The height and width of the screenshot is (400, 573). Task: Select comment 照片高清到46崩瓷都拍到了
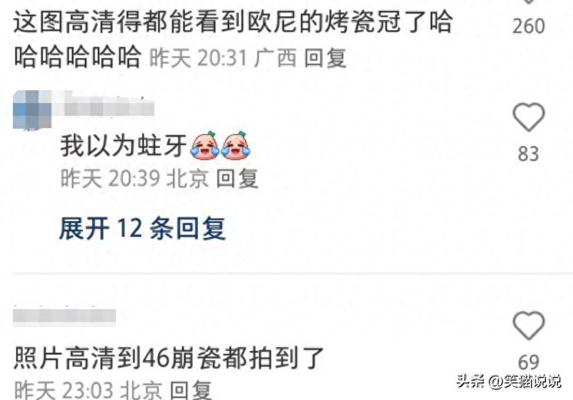click(x=169, y=358)
